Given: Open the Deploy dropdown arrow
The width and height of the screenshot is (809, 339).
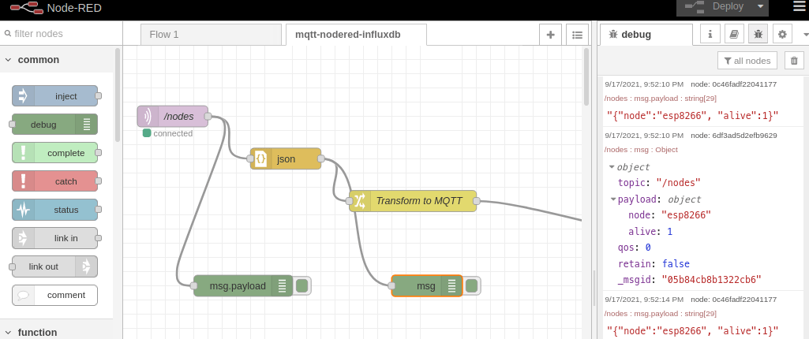Looking at the screenshot, I should coord(760,6).
